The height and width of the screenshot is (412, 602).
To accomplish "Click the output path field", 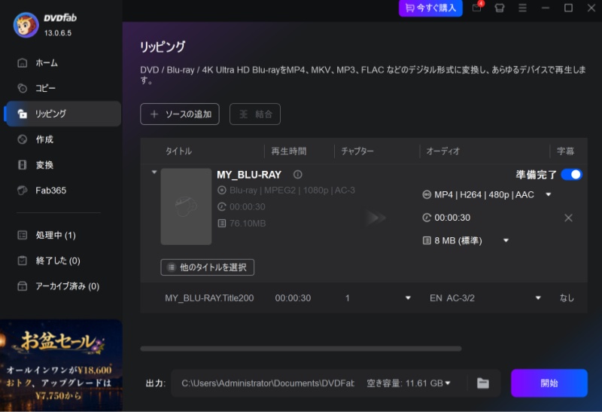I will 268,383.
